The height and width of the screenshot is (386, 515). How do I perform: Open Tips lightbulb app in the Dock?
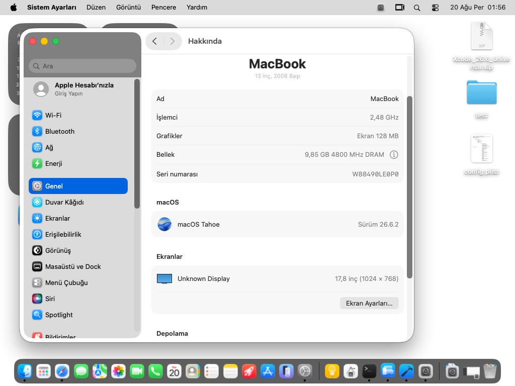[x=332, y=371]
